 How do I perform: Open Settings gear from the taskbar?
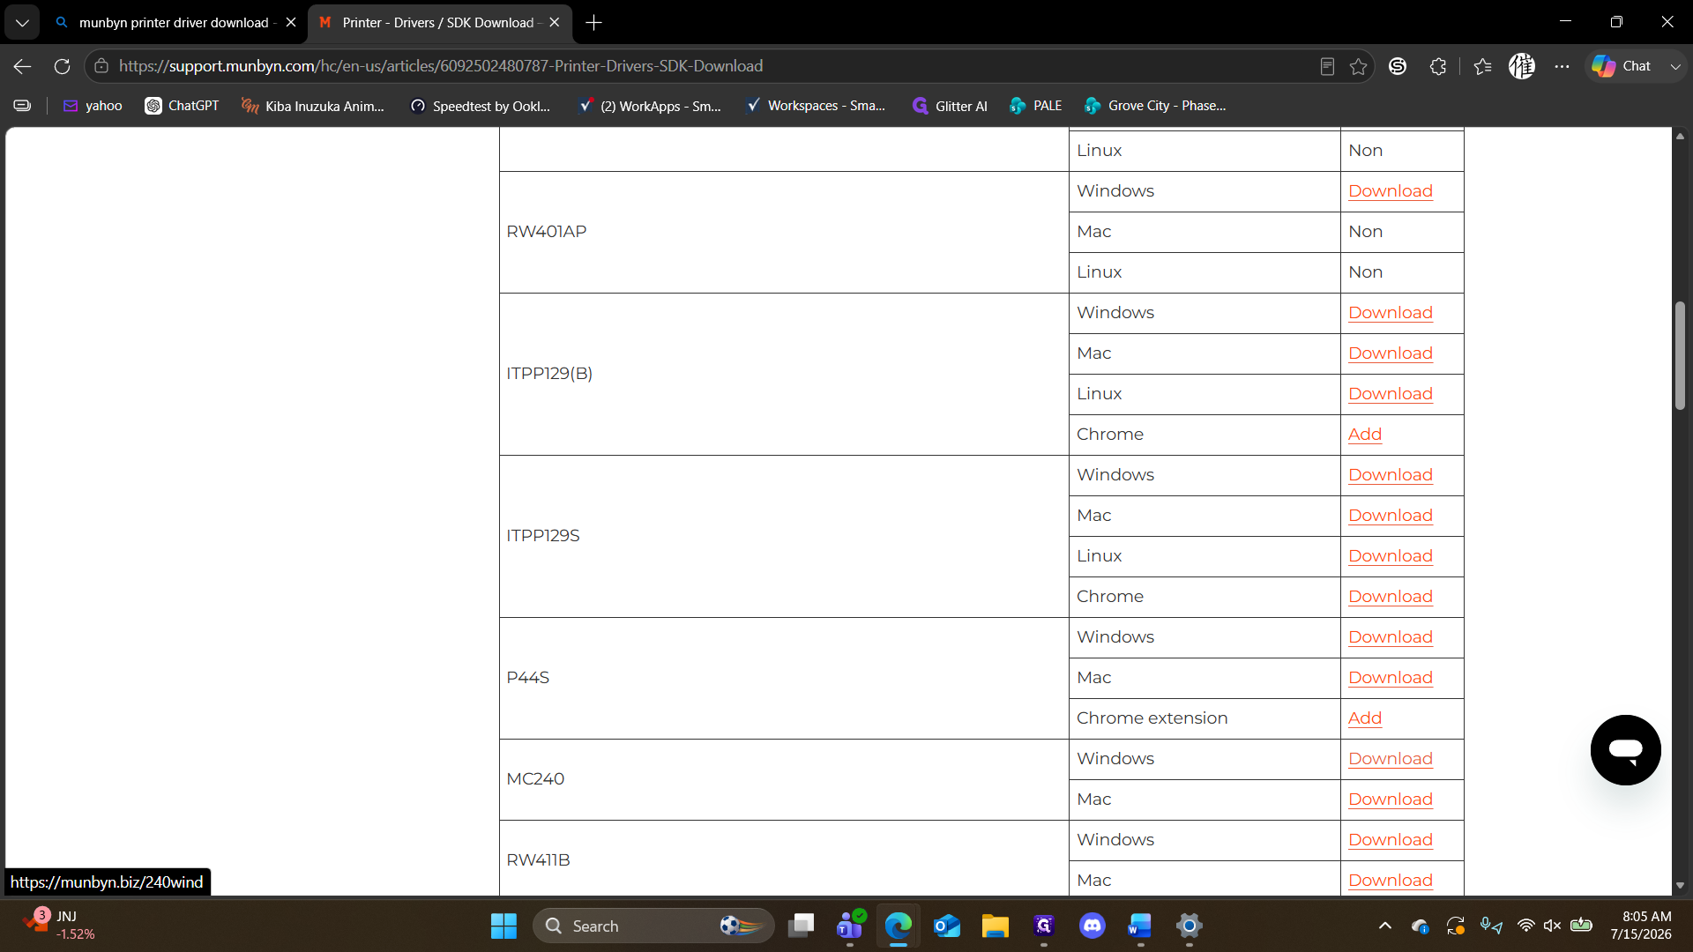[1190, 926]
